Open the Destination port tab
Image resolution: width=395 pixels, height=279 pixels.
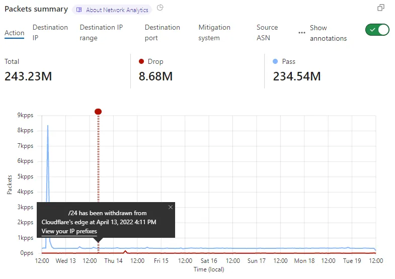162,33
